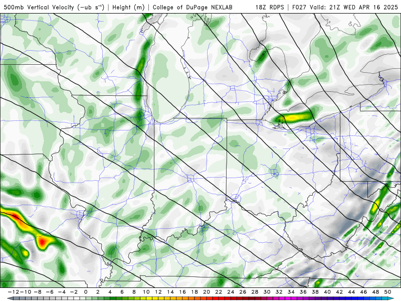Image resolution: width=401 pixels, height=301 pixels.
Task: Click the '14' colorbar value
Action: click(170, 292)
